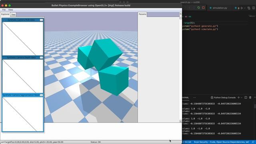
Task: Collapse the Synthetic Camera Depth data panel
Action: (41, 58)
